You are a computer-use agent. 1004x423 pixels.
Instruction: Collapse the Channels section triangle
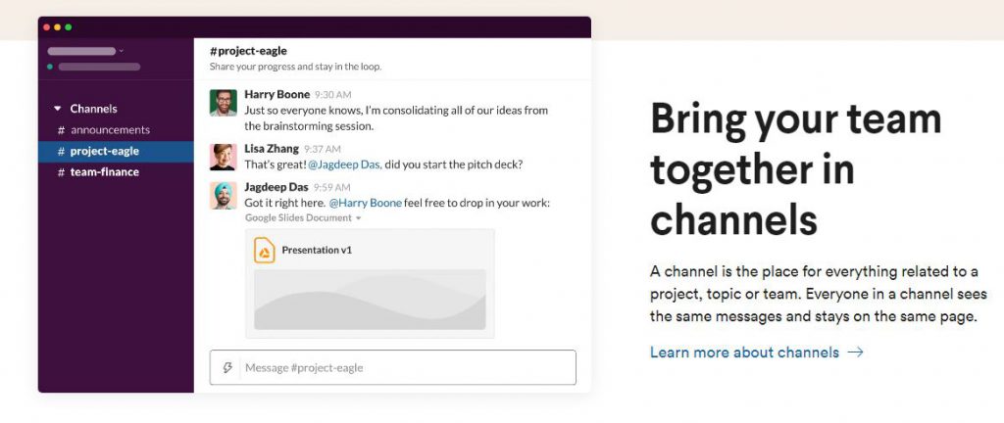coord(58,109)
